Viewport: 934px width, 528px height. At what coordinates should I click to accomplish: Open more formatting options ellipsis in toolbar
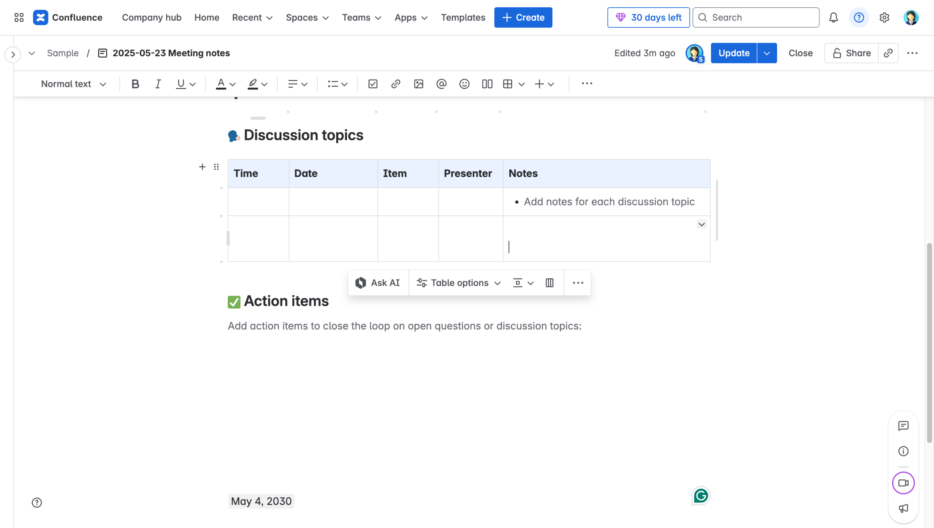(x=587, y=84)
